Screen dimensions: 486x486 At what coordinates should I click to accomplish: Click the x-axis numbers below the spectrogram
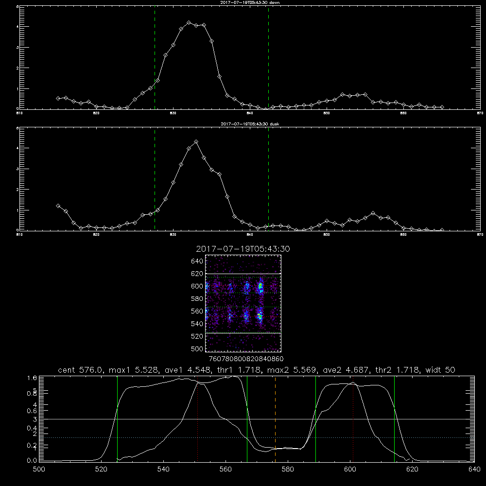point(246,359)
